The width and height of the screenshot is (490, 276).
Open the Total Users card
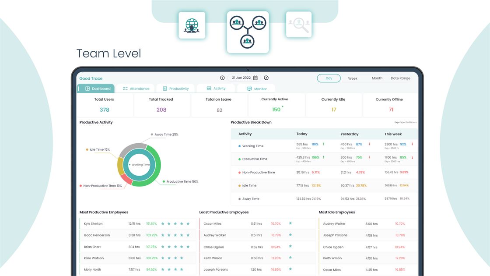coord(105,105)
